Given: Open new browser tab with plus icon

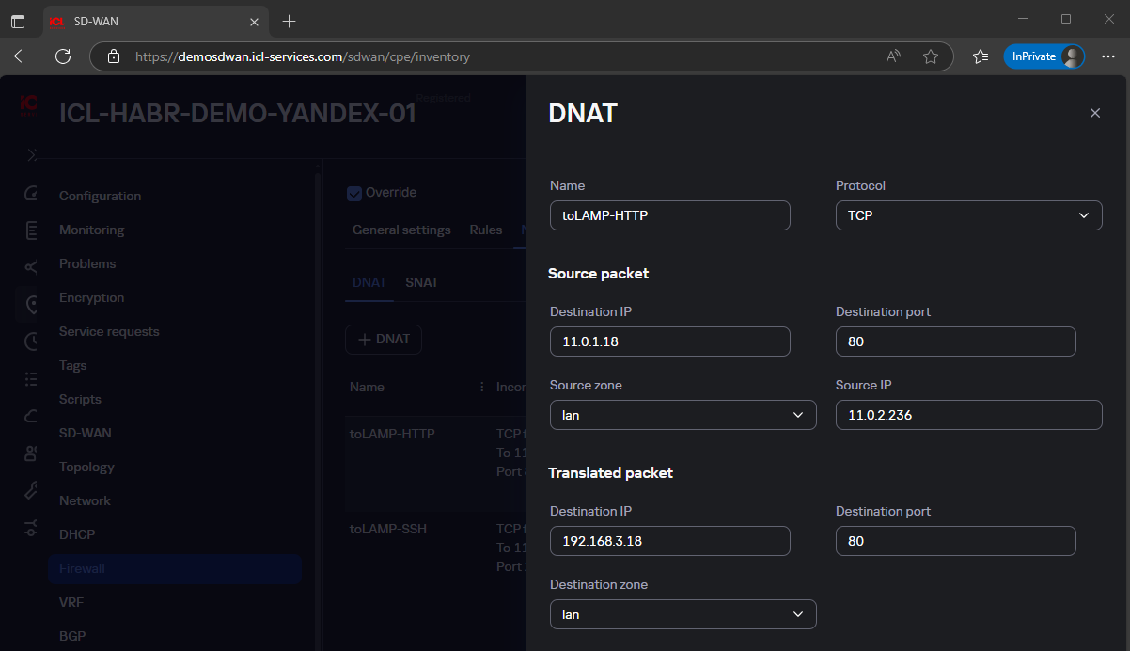Looking at the screenshot, I should pyautogui.click(x=289, y=21).
